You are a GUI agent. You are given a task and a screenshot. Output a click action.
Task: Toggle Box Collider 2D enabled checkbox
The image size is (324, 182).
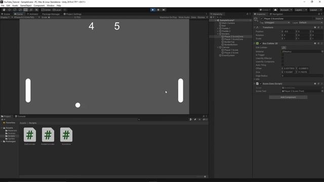(261, 43)
